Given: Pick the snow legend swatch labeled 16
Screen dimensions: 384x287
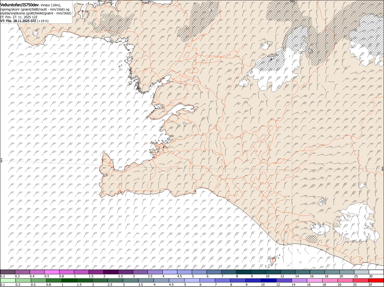Looking at the screenshot, I should pyautogui.click(x=317, y=272).
